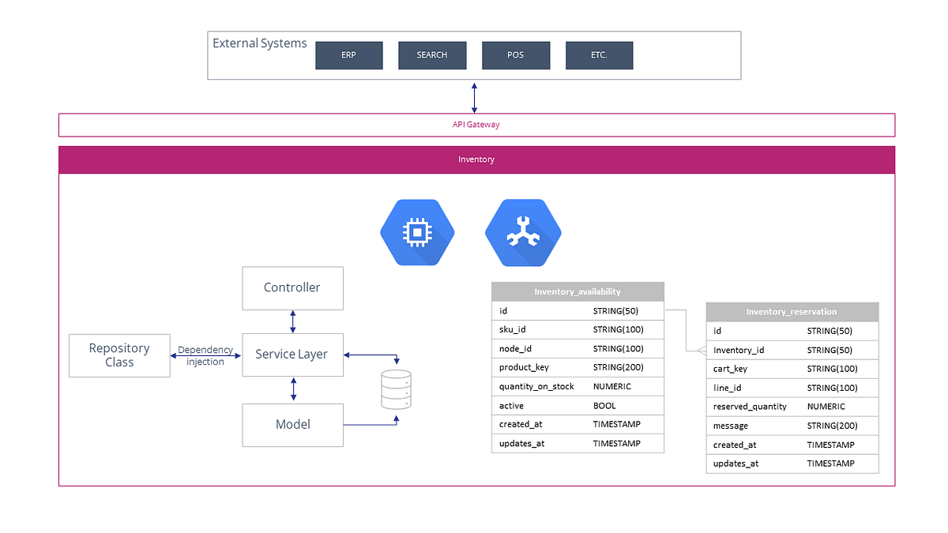Select the ETC. external system box
The height and width of the screenshot is (533, 948).
click(x=599, y=55)
